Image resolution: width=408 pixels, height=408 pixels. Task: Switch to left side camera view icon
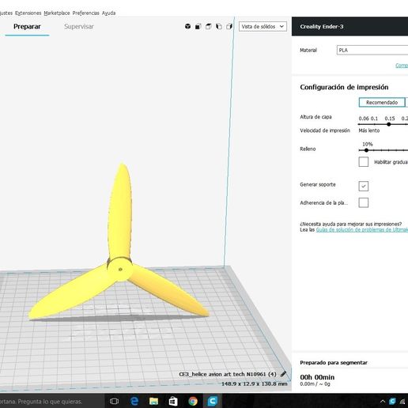point(219,26)
